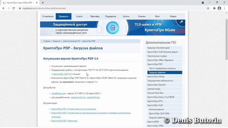Click the Продукты breadcrumb link

click(57, 41)
